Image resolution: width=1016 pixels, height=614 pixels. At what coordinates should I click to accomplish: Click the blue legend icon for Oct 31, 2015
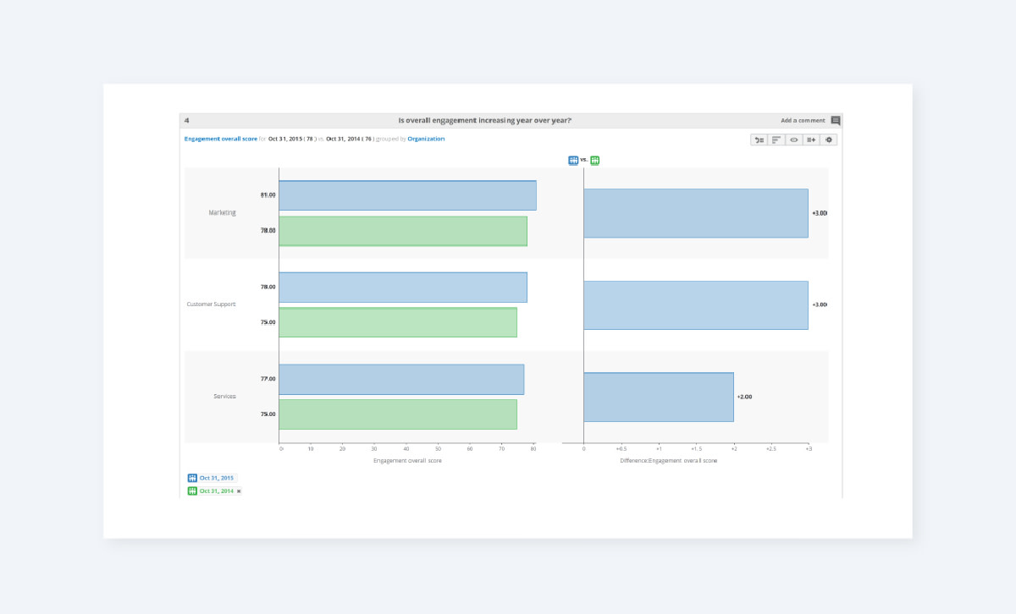tap(192, 478)
